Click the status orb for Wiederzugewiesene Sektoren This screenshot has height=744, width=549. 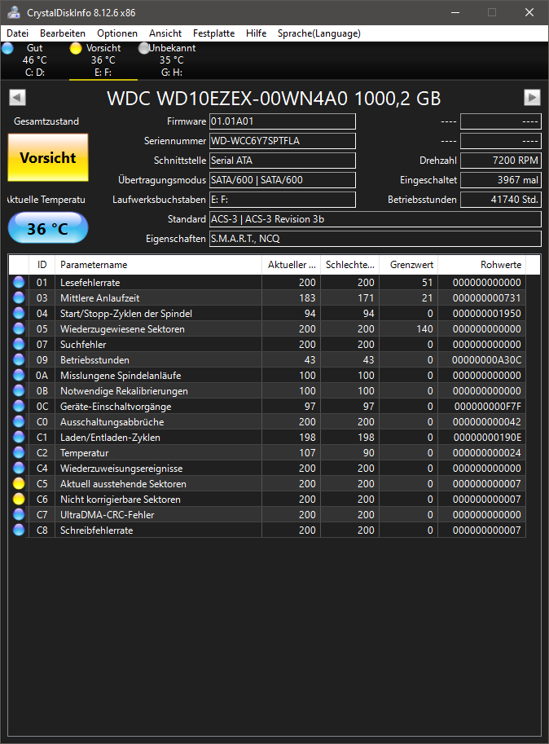click(x=19, y=329)
